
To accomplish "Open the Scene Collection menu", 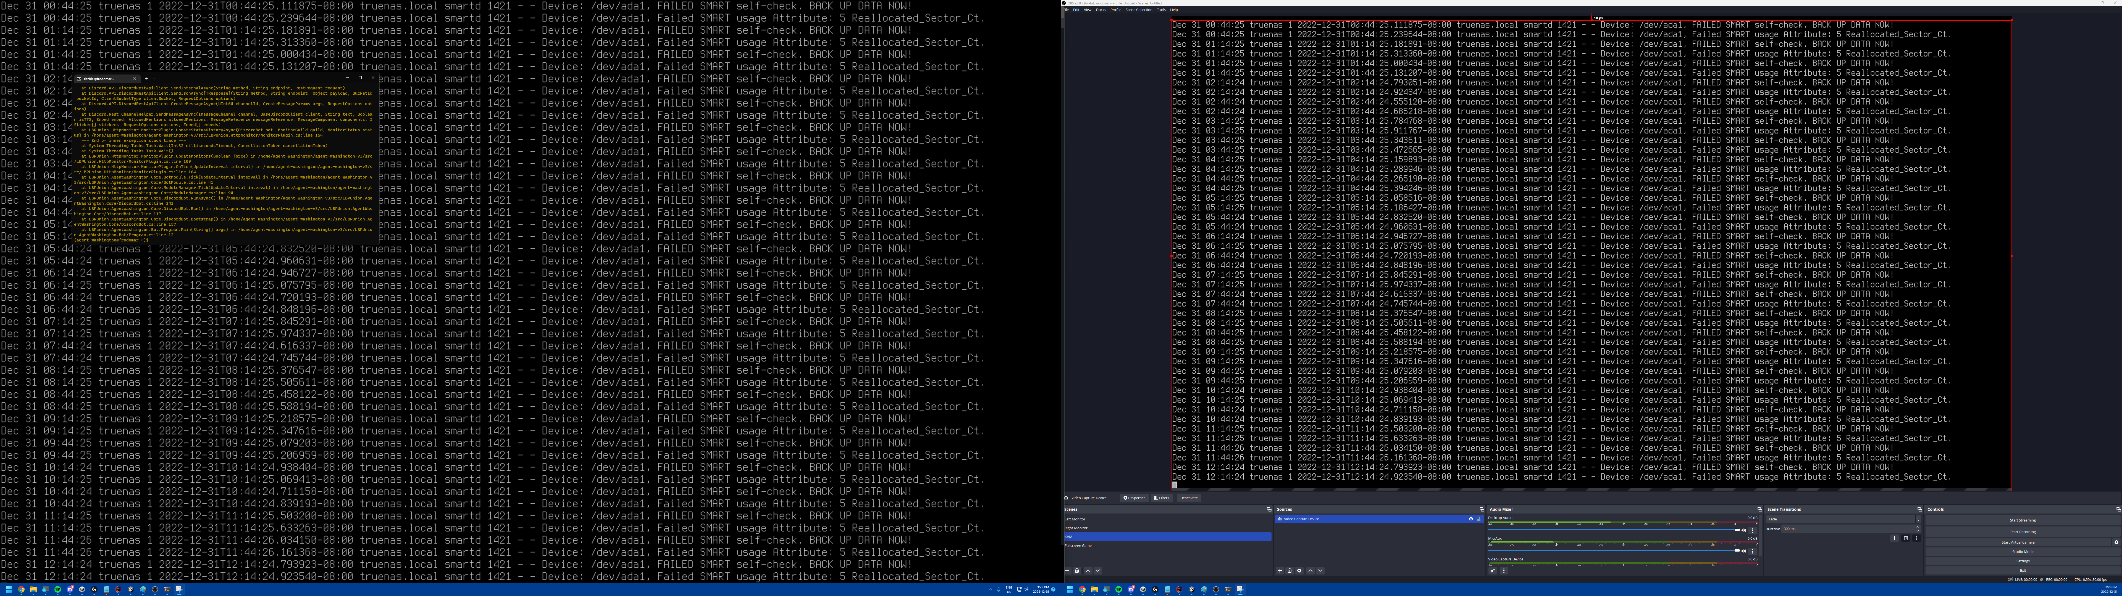I will pyautogui.click(x=1139, y=10).
